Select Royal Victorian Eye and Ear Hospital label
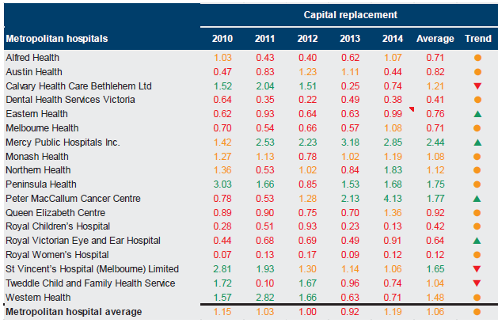 [83, 241]
